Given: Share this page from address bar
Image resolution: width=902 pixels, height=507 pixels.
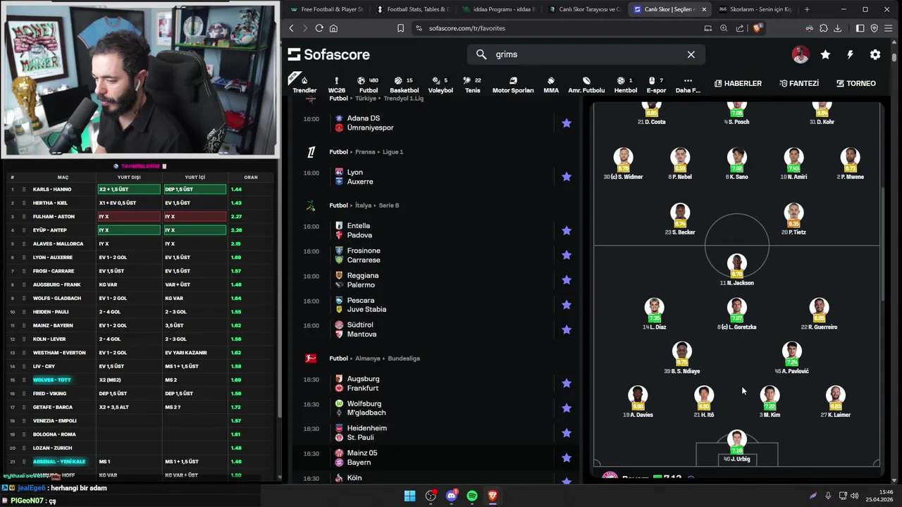Looking at the screenshot, I should click(x=740, y=28).
